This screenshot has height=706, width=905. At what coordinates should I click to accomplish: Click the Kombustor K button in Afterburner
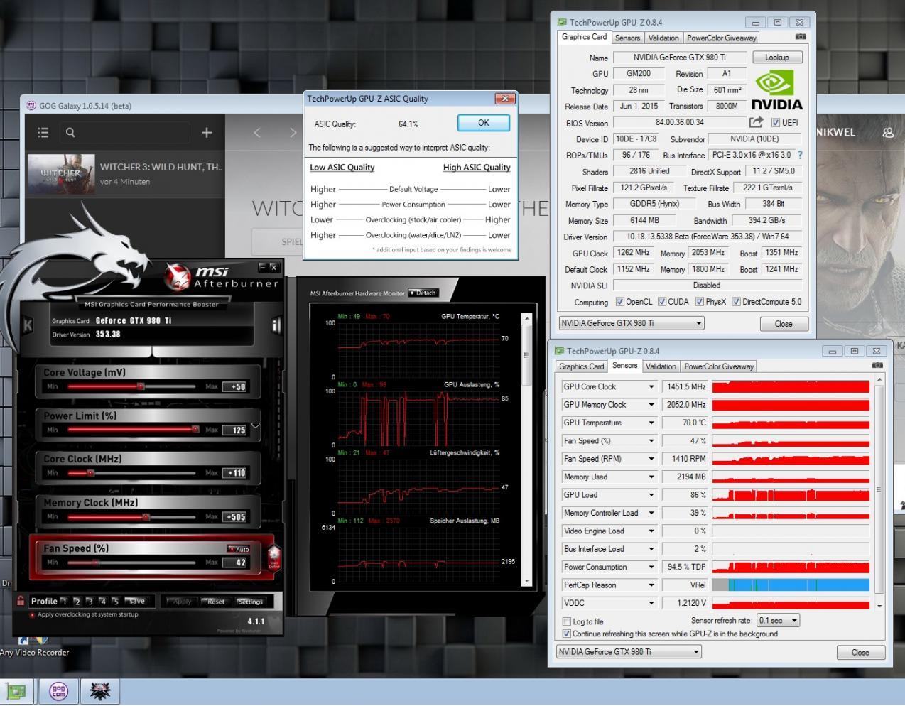tap(28, 326)
